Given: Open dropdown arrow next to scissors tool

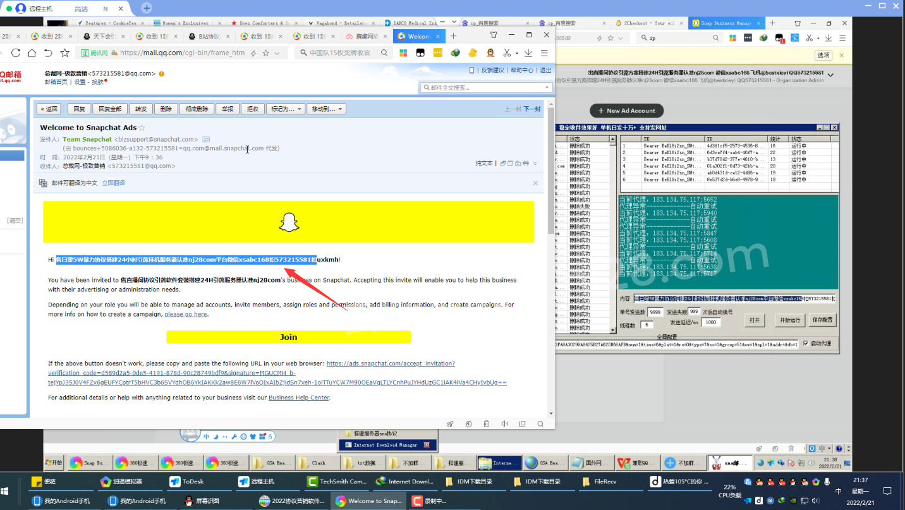Looking at the screenshot, I should pos(516,54).
